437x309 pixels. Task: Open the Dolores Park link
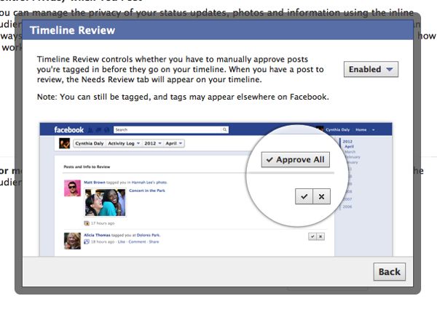pyautogui.click(x=149, y=235)
